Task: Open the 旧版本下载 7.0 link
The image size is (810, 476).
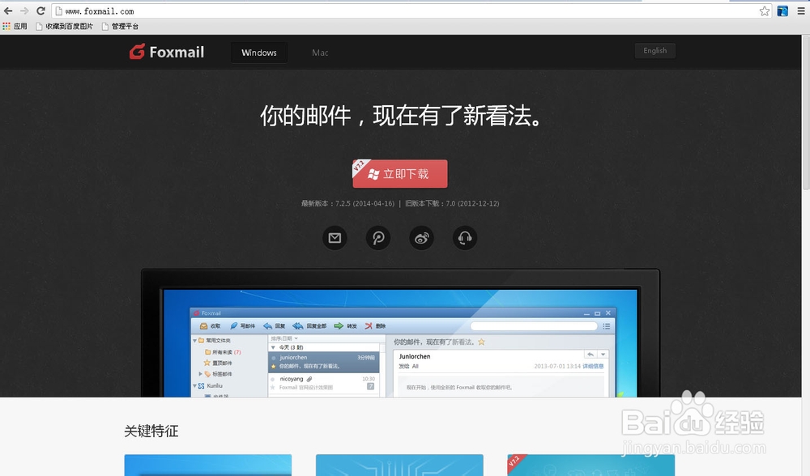Action: click(452, 203)
